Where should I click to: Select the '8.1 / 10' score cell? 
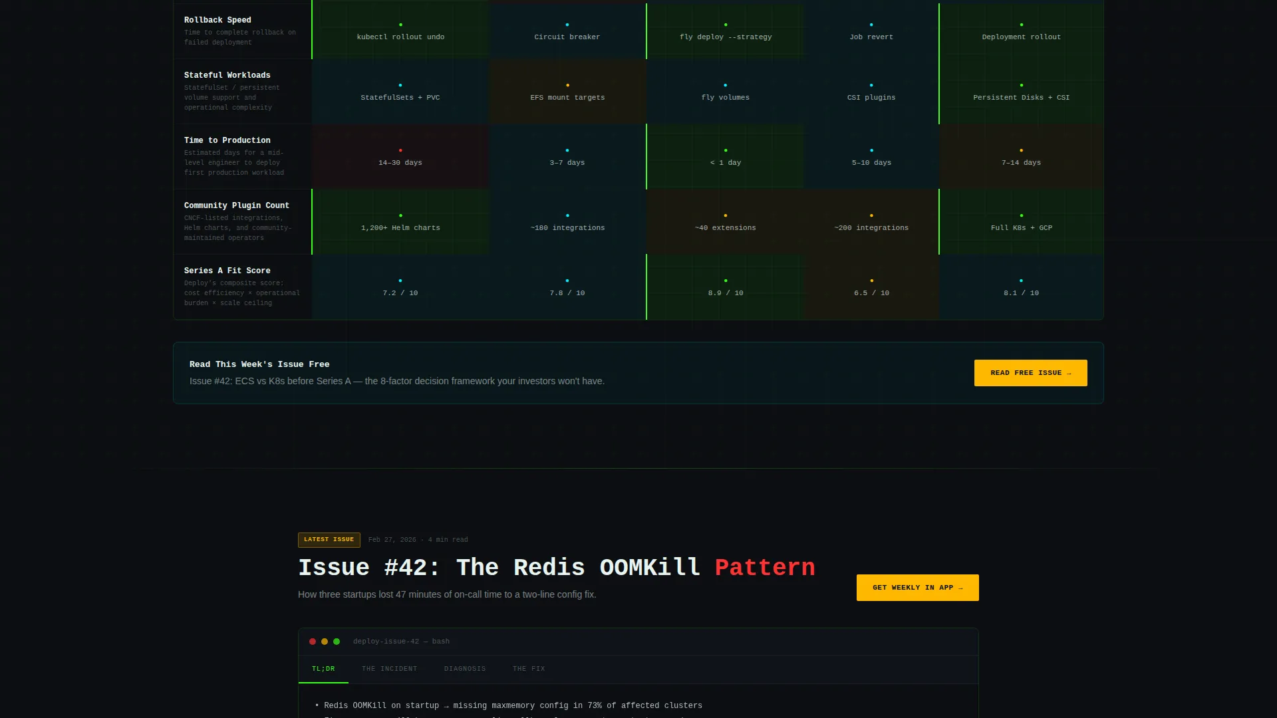1021,287
